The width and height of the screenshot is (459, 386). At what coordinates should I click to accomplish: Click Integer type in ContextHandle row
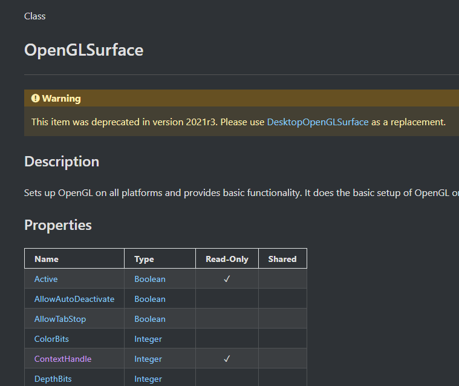point(148,359)
